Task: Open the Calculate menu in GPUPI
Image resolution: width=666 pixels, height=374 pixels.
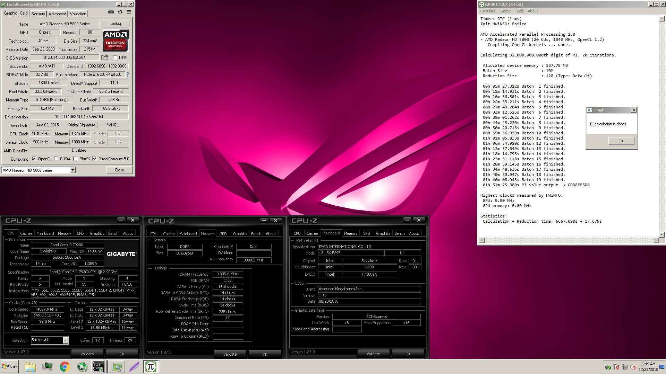Action: [488, 11]
